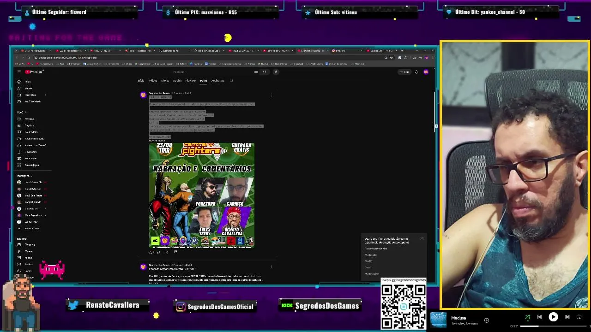Go to previous track in music player
This screenshot has height=332, width=591.
tap(539, 317)
